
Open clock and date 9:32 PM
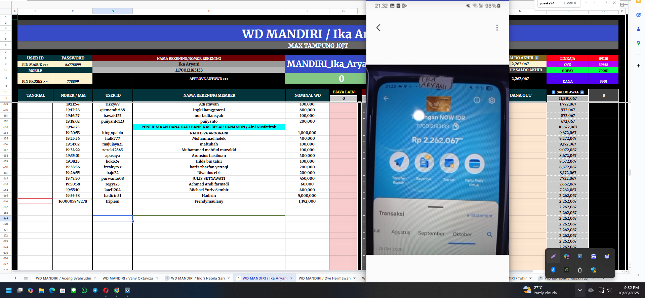pos(628,290)
